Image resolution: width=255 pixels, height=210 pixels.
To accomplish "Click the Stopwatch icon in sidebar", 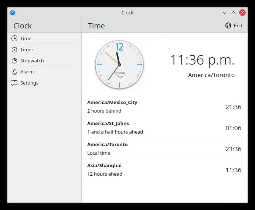I will point(14,61).
